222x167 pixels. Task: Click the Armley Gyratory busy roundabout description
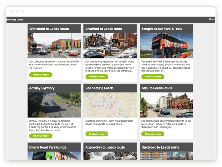click(53, 125)
